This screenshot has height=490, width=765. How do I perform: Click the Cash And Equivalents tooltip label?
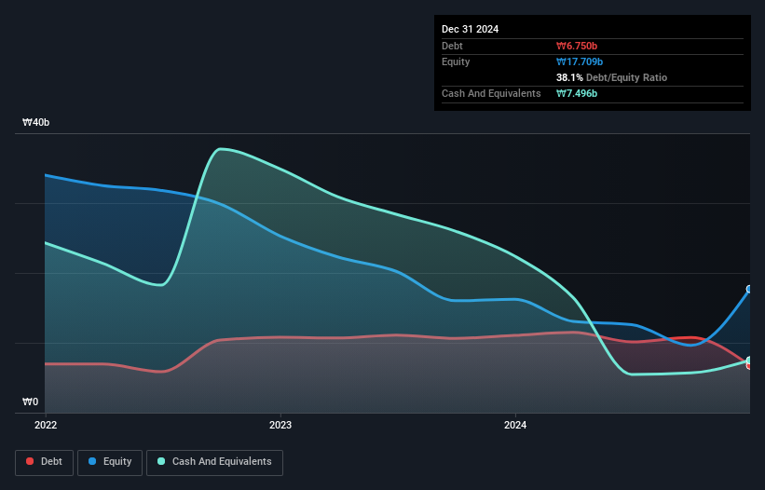pyautogui.click(x=491, y=93)
